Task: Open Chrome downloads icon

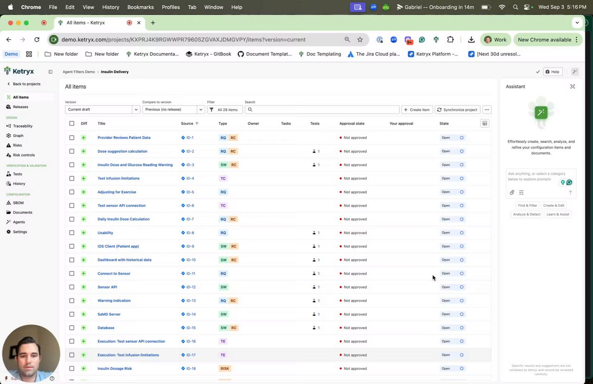Action: click(471, 40)
